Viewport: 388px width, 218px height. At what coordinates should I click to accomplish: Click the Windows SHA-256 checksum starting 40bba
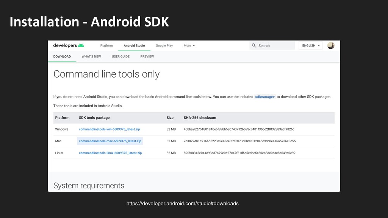pyautogui.click(x=239, y=129)
